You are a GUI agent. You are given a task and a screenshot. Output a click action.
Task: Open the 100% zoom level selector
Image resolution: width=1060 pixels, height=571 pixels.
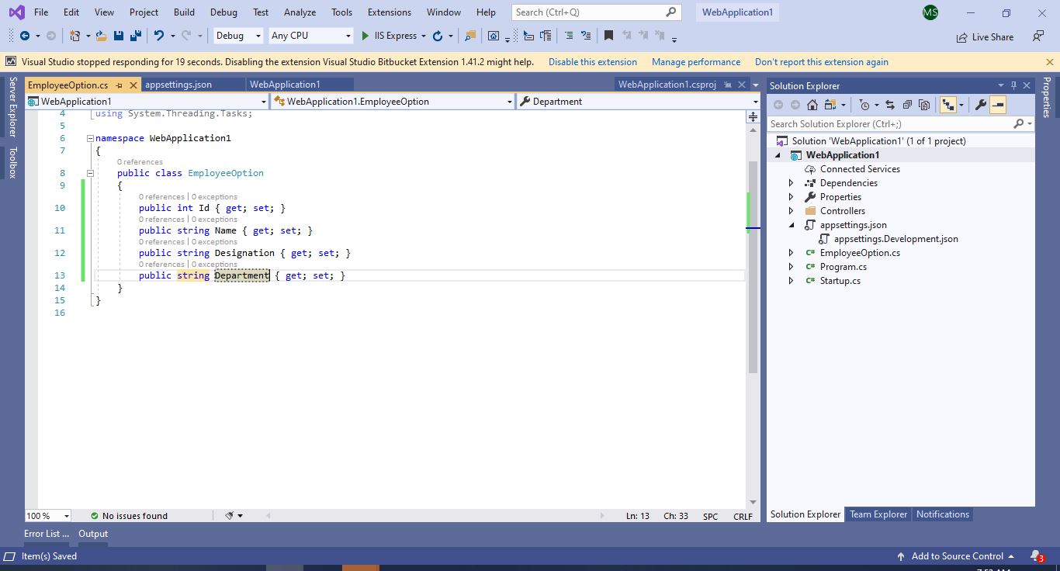pyautogui.click(x=45, y=515)
